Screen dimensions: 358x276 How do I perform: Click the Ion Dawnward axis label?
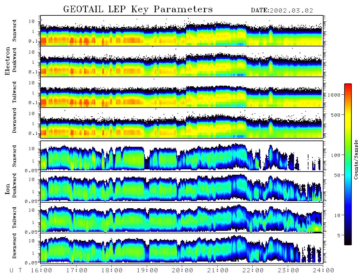click(x=14, y=246)
